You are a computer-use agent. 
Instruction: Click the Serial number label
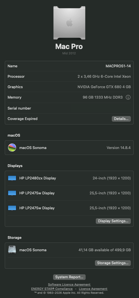tap(19, 108)
